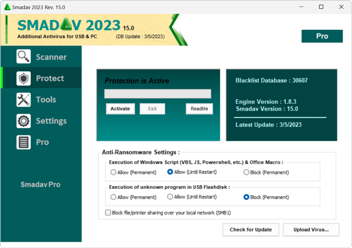Click the Protection is Active heading
The height and width of the screenshot is (248, 352).
(x=137, y=81)
